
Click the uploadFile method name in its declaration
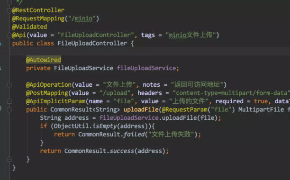click(x=141, y=109)
